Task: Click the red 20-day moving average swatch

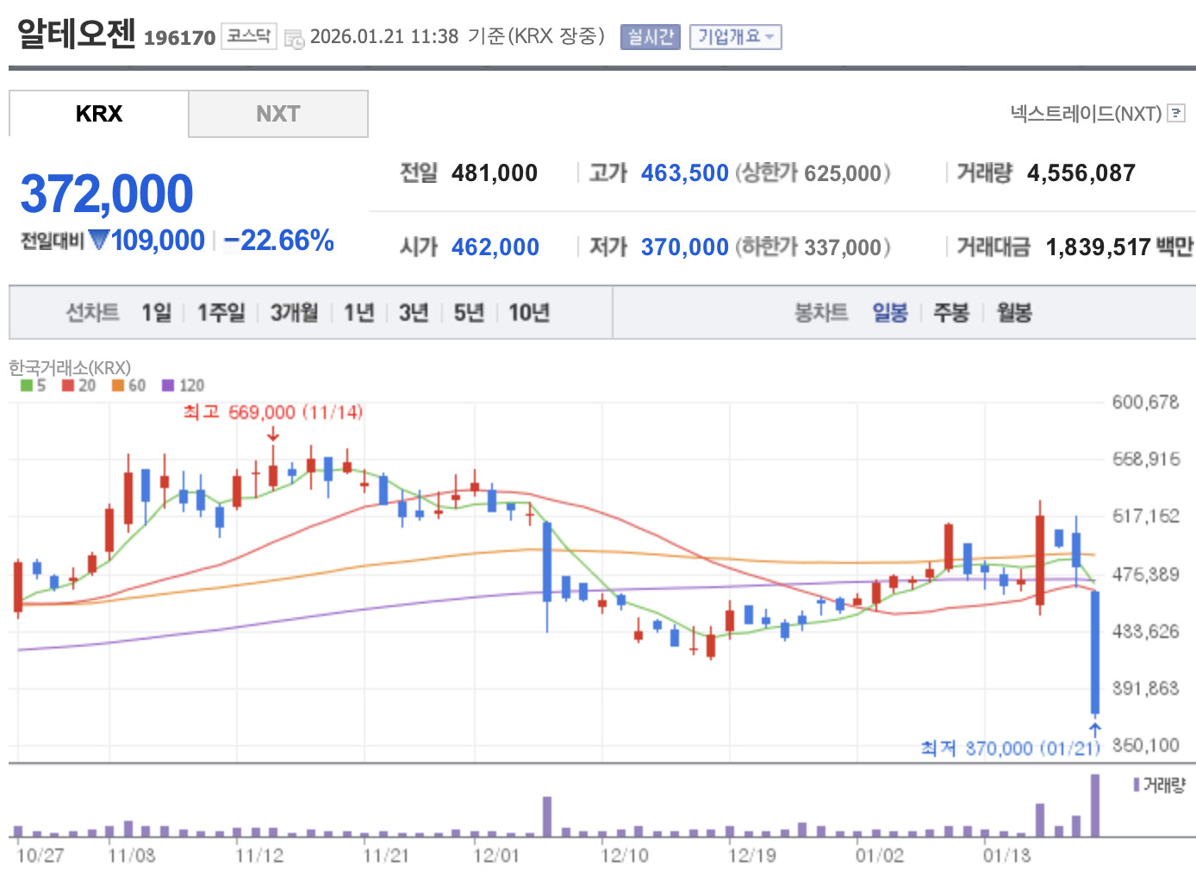Action: [x=68, y=385]
